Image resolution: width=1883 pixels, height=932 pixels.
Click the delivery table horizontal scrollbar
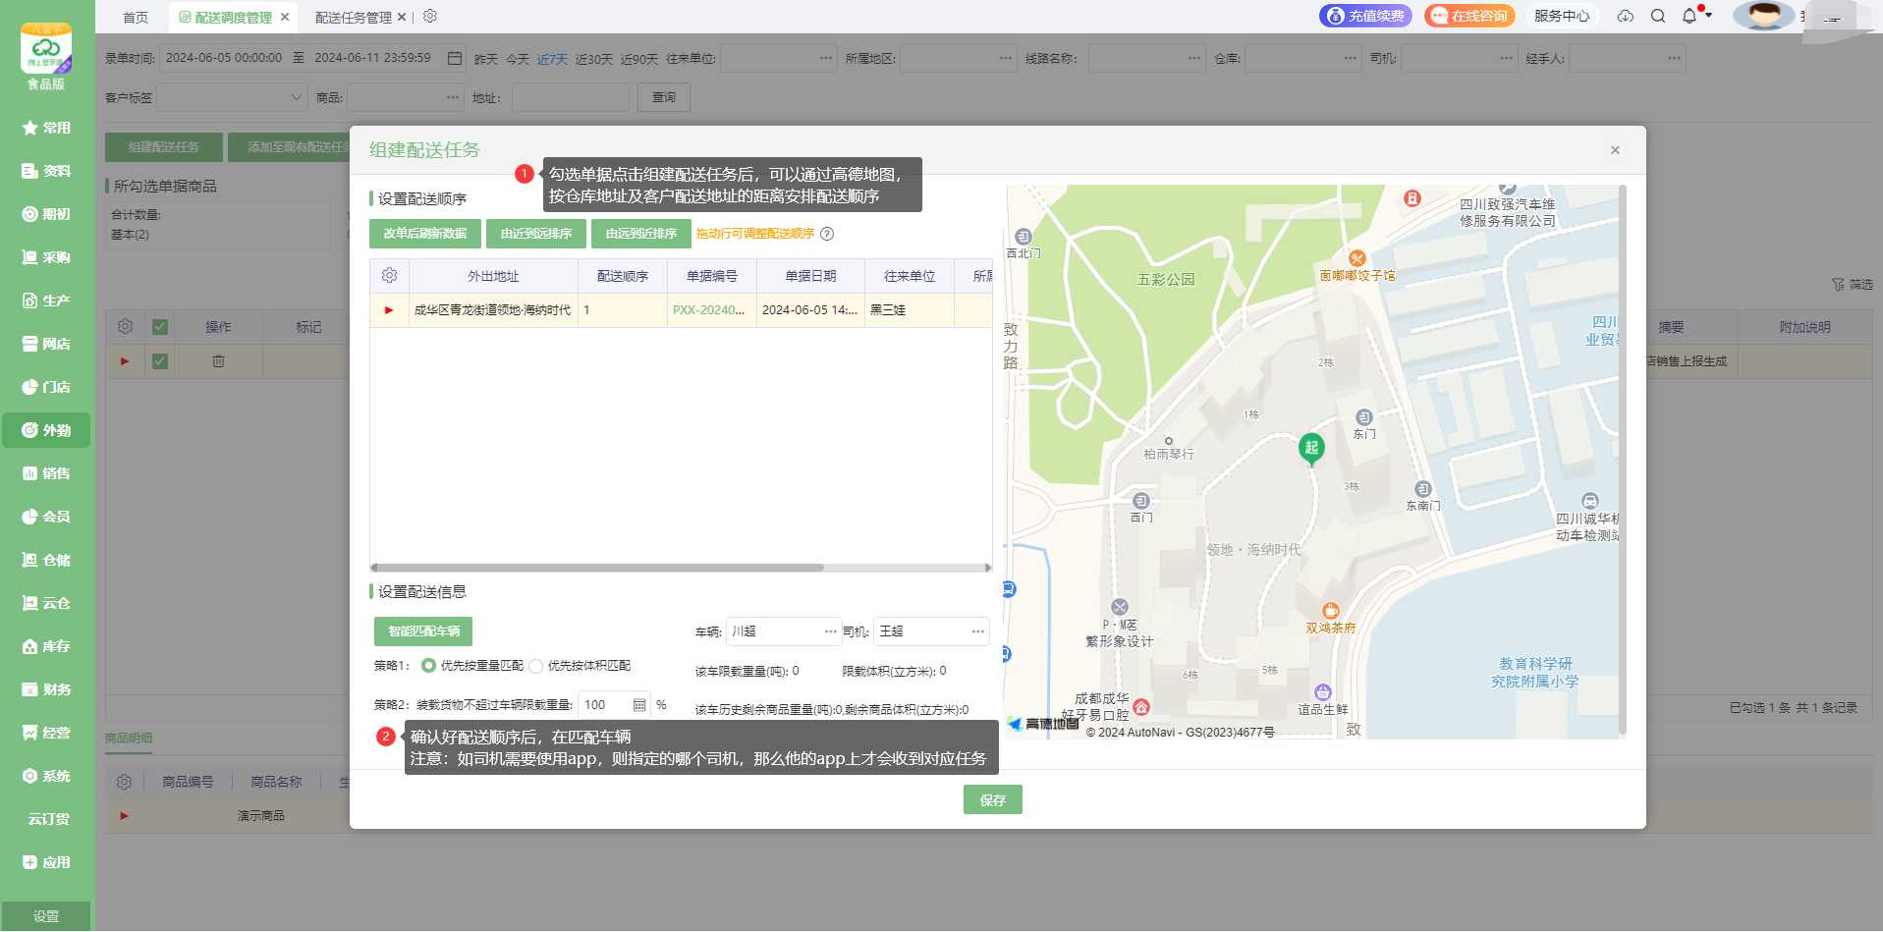pos(599,568)
